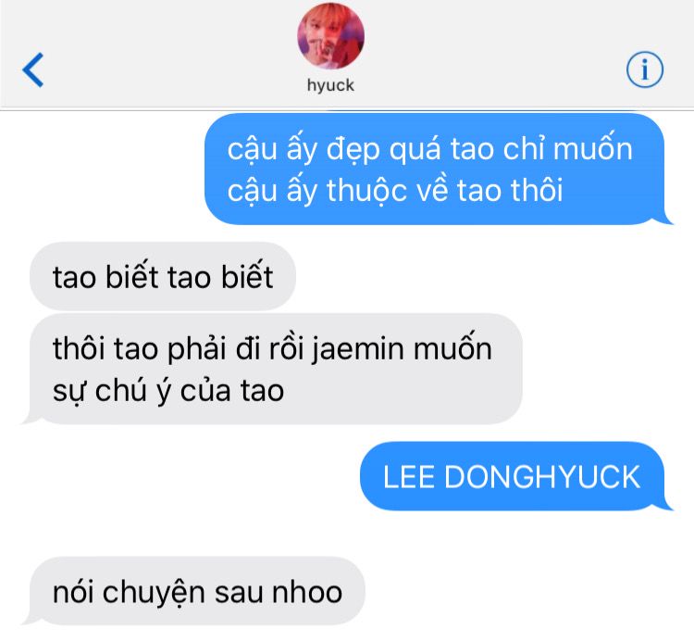Image resolution: width=694 pixels, height=641 pixels.
Task: Click the word "phải" in gray message
Action: click(197, 349)
